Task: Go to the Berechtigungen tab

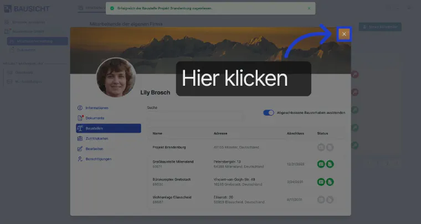Action: click(x=109, y=159)
